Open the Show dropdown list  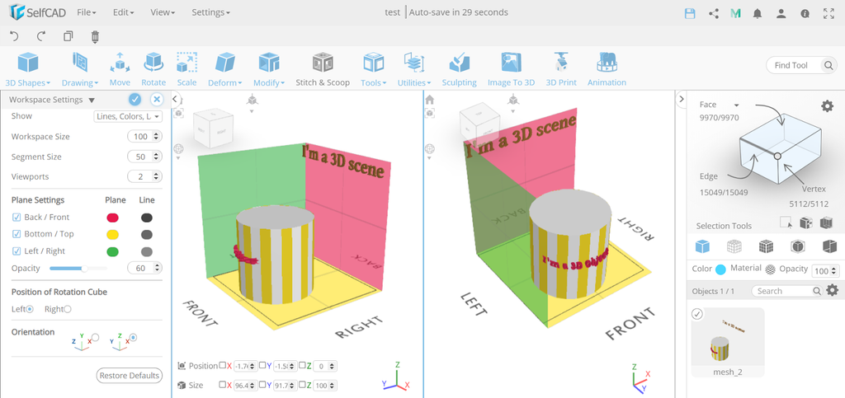[128, 117]
